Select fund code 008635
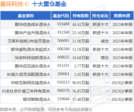The height and width of the screenshot is (112, 134). (x=63, y=57)
